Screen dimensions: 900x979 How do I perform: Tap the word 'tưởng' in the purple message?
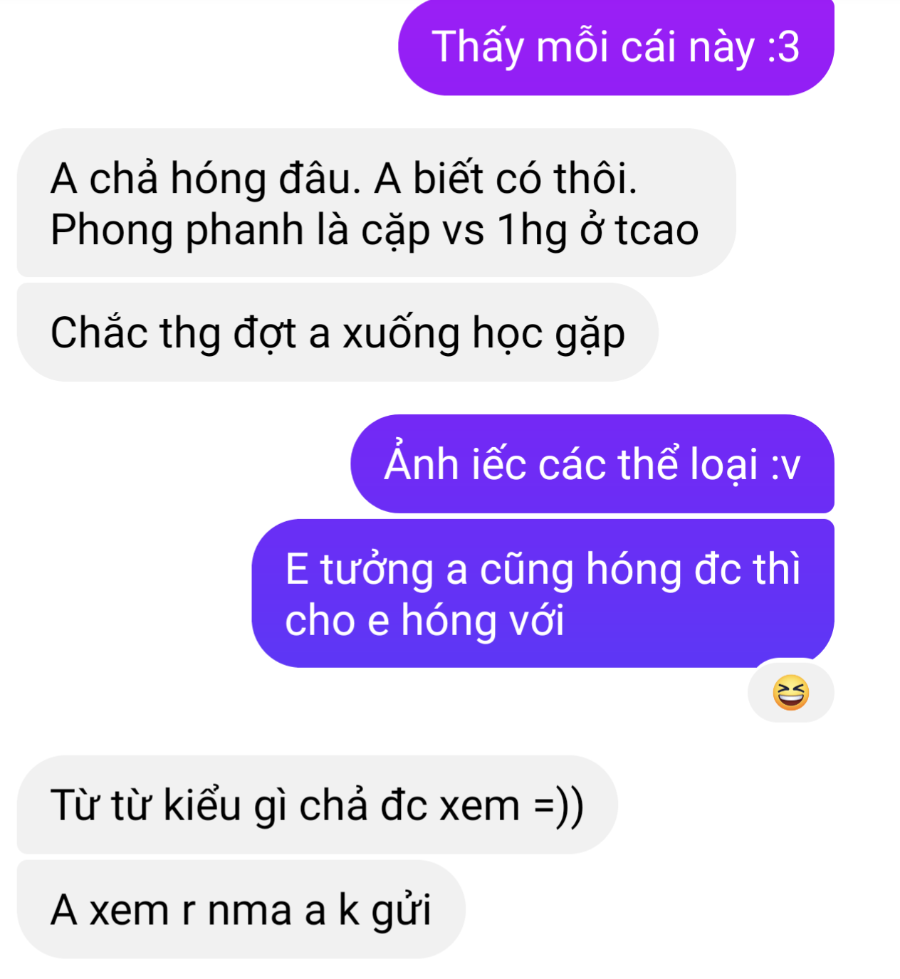(377, 570)
